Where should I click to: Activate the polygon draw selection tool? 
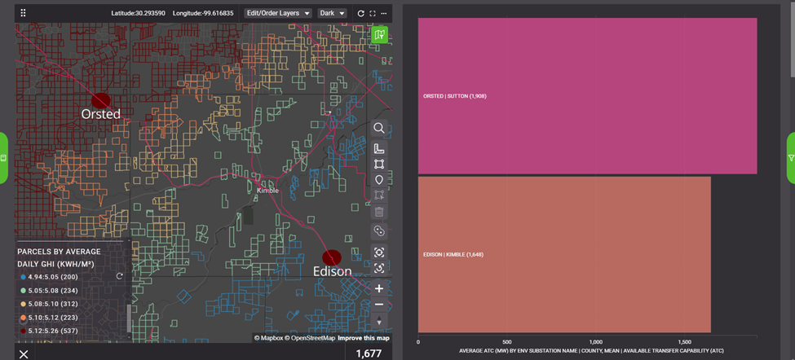click(x=379, y=165)
